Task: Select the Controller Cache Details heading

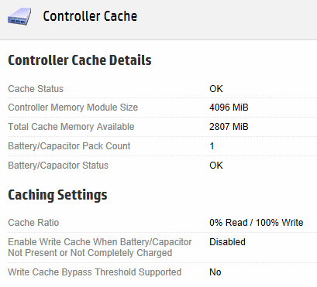Action: click(80, 60)
